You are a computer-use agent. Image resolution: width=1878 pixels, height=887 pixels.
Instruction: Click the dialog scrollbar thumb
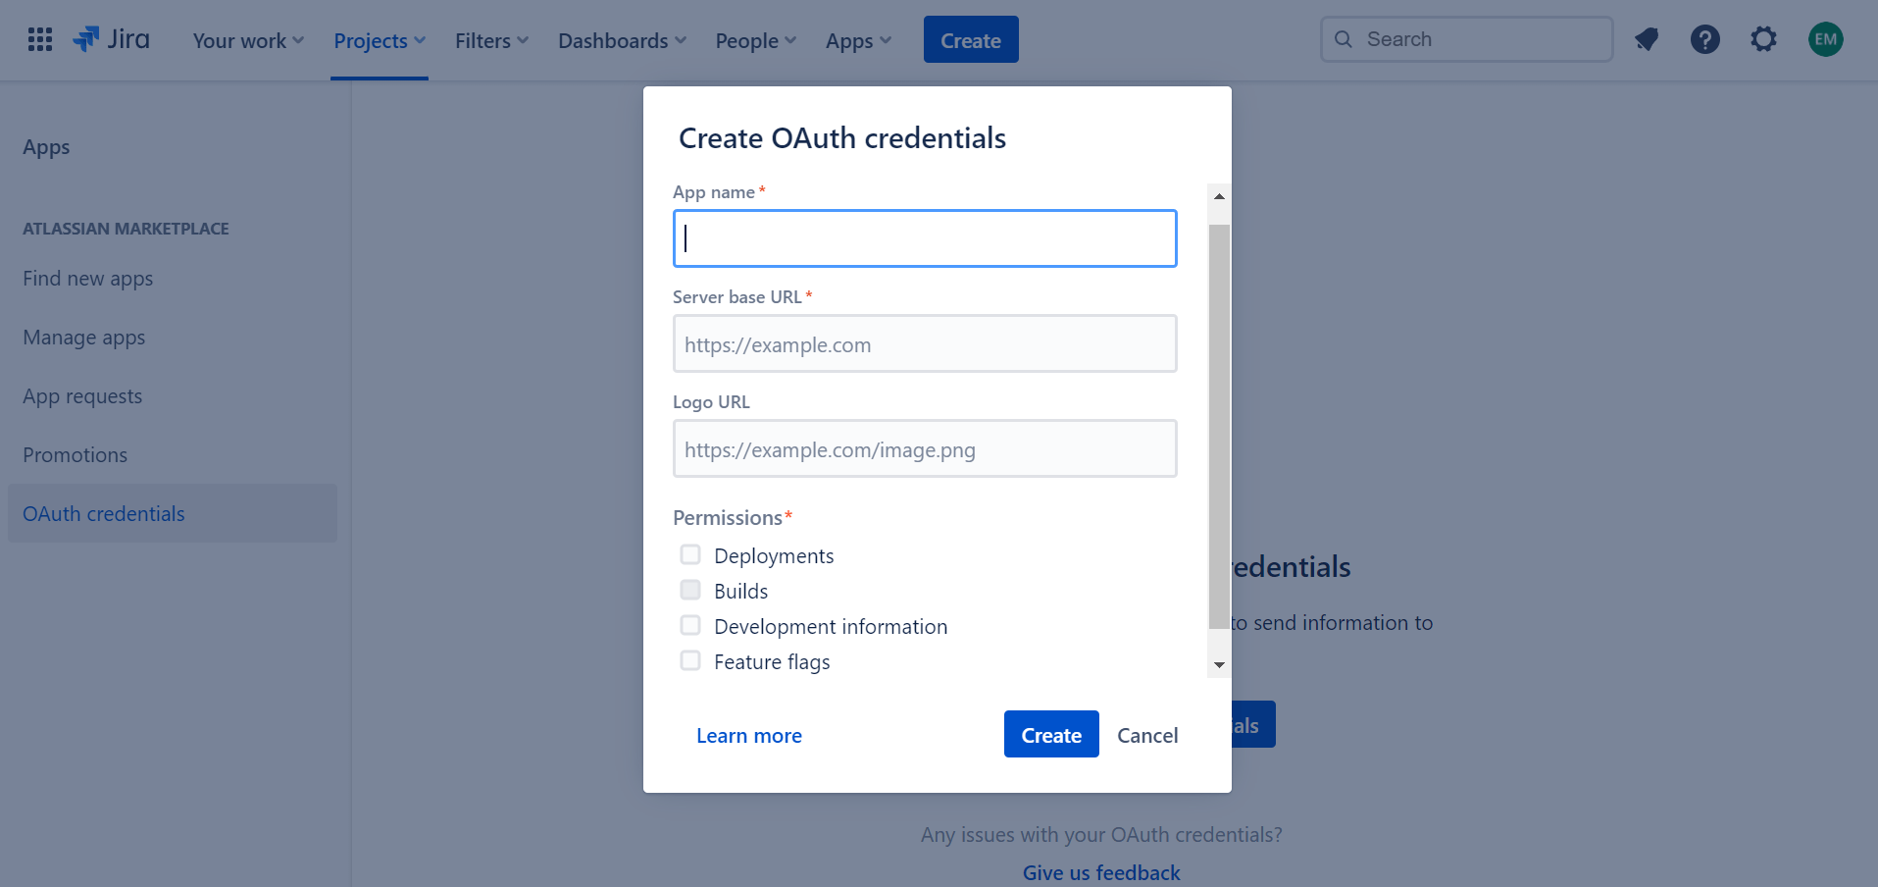(1219, 427)
